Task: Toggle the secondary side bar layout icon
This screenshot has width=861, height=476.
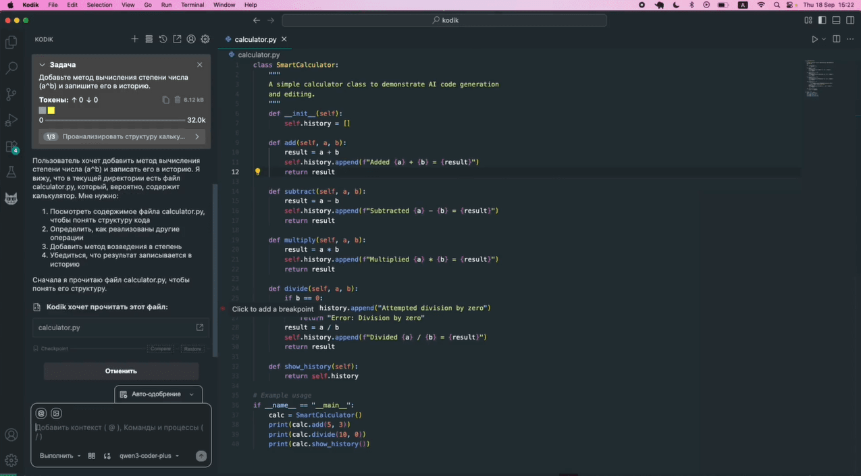Action: tap(850, 20)
